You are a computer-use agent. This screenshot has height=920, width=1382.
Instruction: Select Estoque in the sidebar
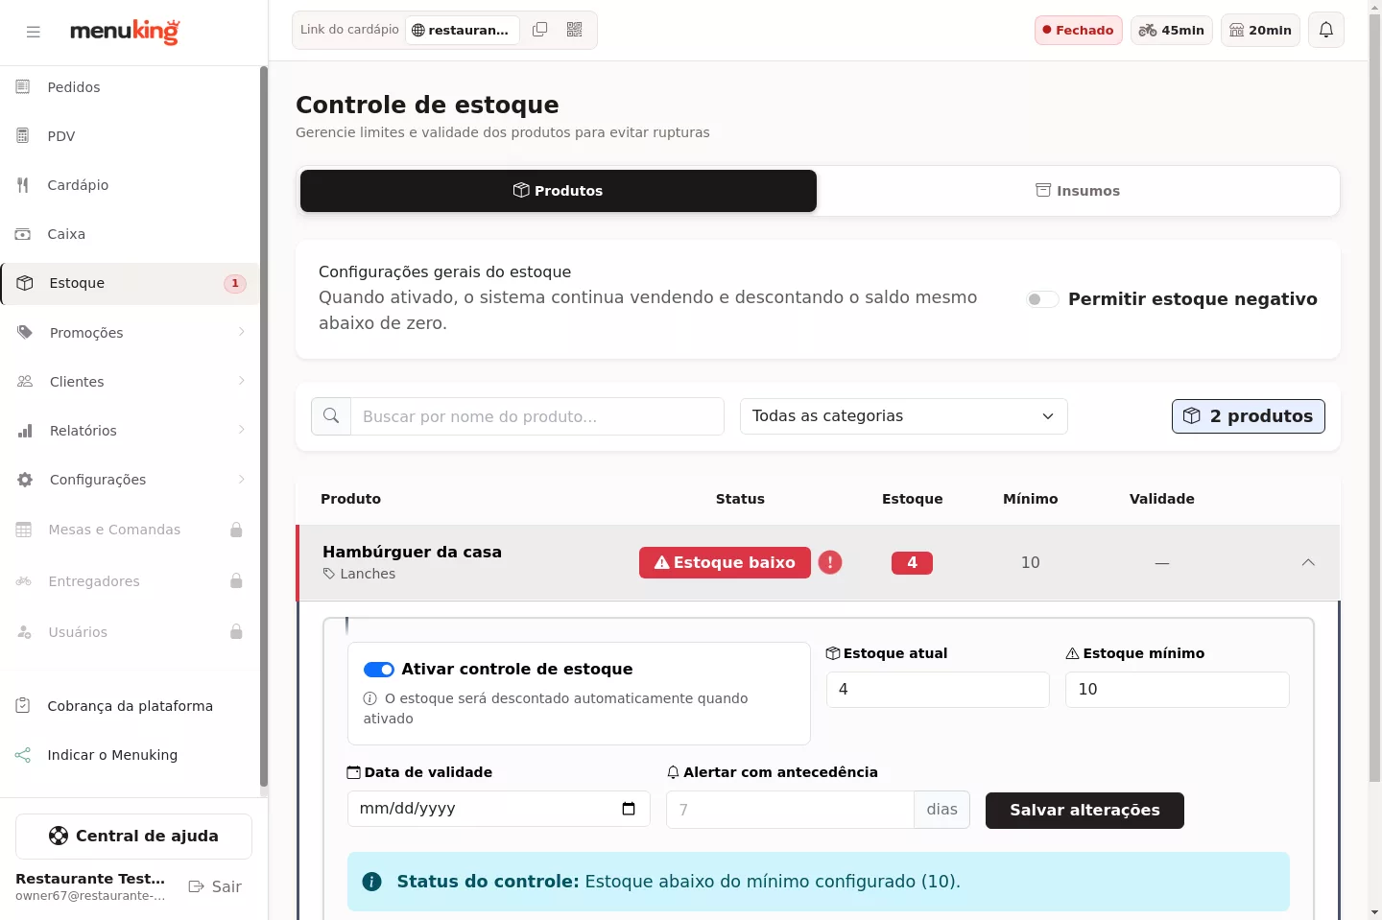click(130, 283)
